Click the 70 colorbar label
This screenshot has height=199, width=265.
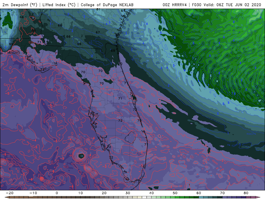(x=222, y=193)
